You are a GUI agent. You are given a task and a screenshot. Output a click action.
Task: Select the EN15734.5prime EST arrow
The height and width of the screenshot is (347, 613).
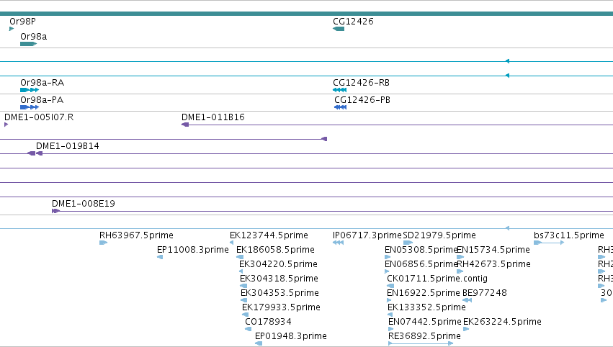[x=460, y=257]
